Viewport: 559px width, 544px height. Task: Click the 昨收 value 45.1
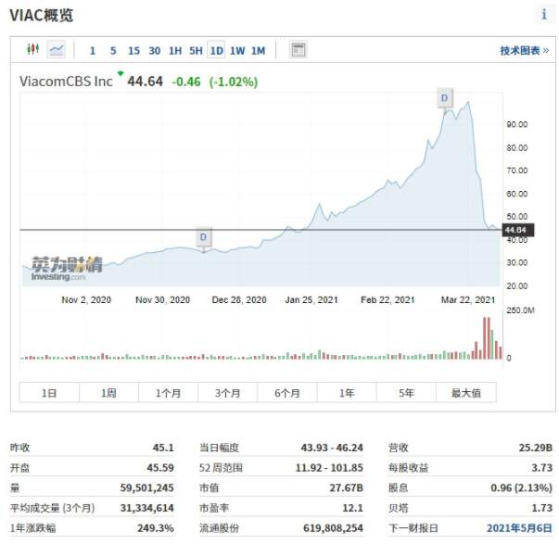tap(163, 447)
